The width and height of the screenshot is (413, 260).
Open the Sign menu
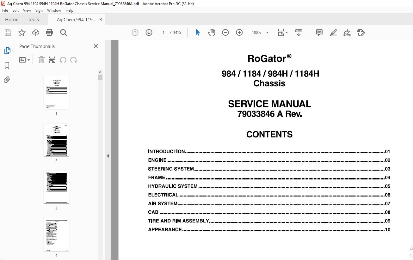(39, 10)
